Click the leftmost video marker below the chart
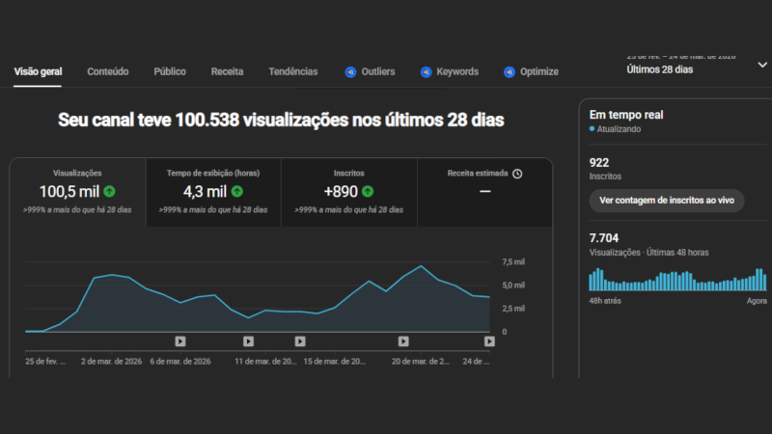 (180, 340)
